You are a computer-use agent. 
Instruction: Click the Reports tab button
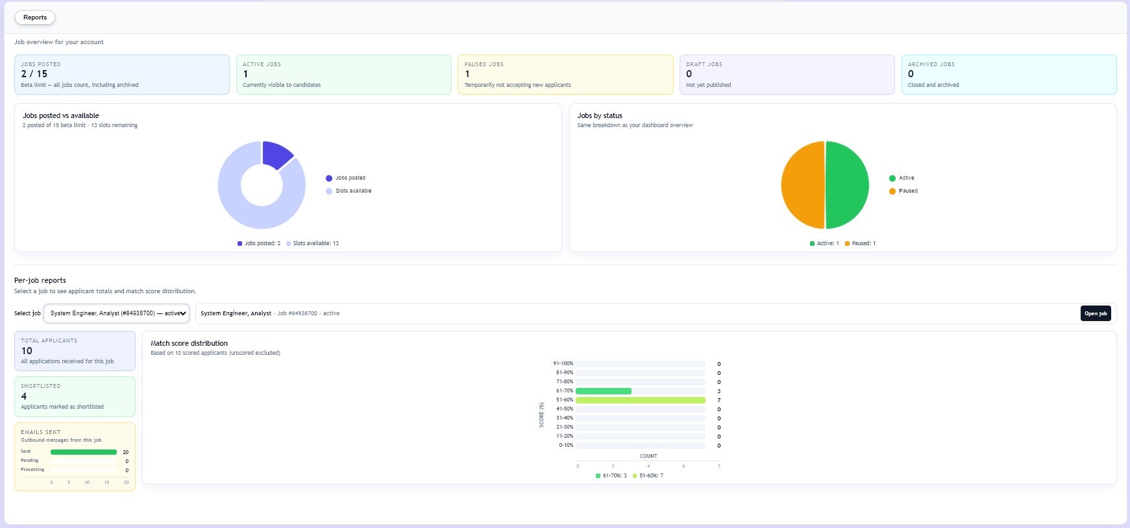pos(35,18)
